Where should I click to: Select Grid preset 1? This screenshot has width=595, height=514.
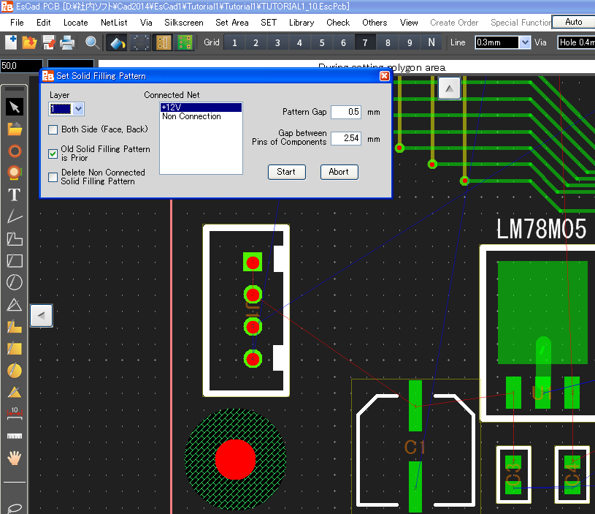234,42
